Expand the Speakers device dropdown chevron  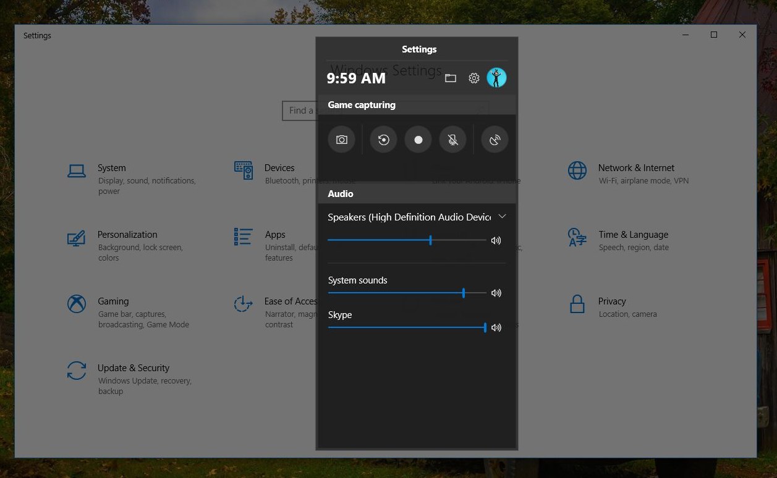point(502,216)
